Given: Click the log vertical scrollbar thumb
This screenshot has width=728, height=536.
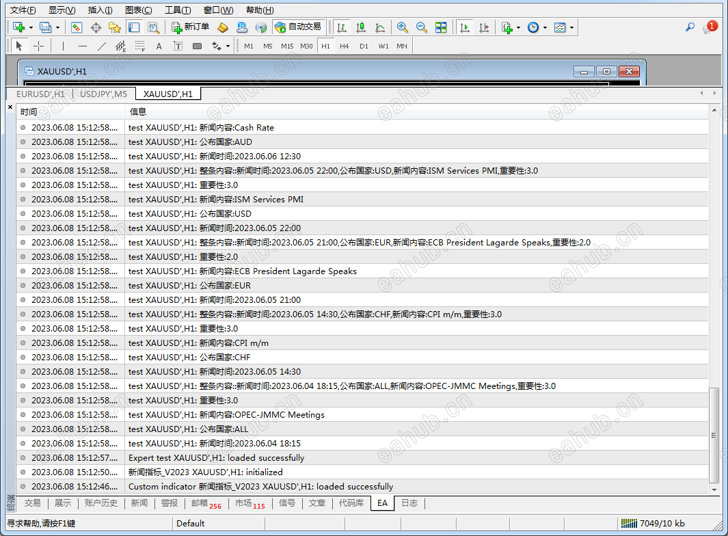Looking at the screenshot, I should click(x=714, y=435).
